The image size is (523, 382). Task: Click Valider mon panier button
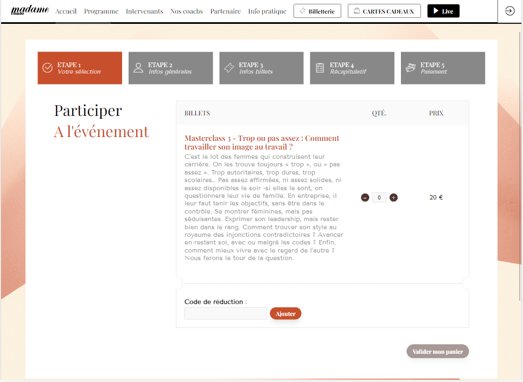tap(438, 351)
